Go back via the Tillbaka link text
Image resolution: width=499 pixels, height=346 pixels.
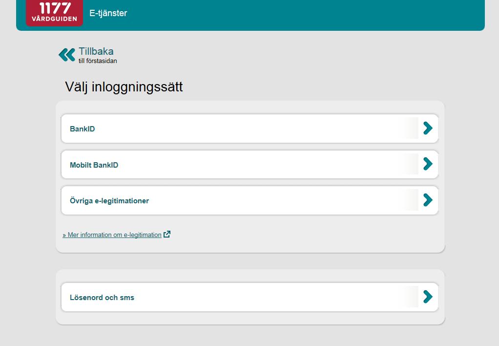(x=96, y=51)
